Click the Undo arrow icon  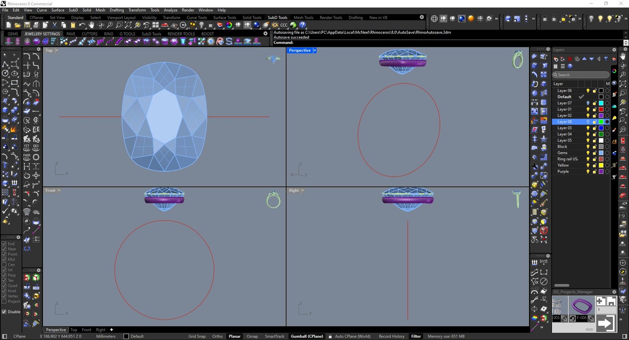pyautogui.click(x=82, y=25)
